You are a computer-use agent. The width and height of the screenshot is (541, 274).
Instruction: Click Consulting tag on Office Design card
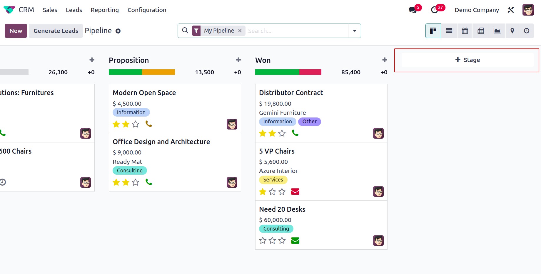point(130,171)
